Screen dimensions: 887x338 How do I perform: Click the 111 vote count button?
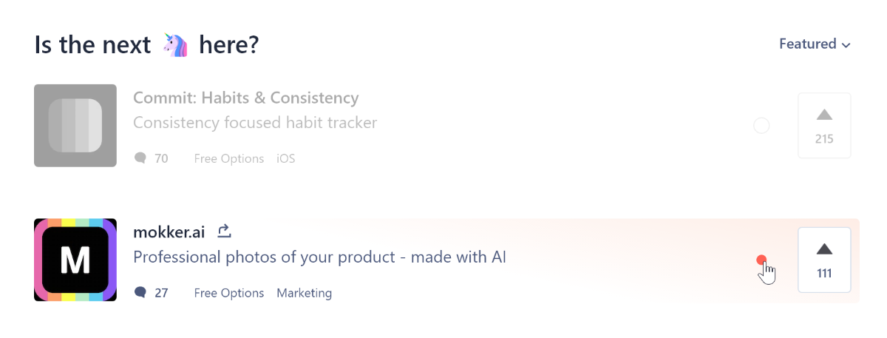click(x=824, y=260)
